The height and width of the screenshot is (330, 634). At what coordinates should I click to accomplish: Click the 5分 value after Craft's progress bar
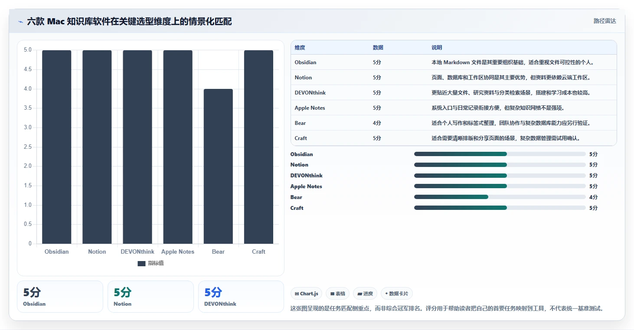tap(593, 208)
